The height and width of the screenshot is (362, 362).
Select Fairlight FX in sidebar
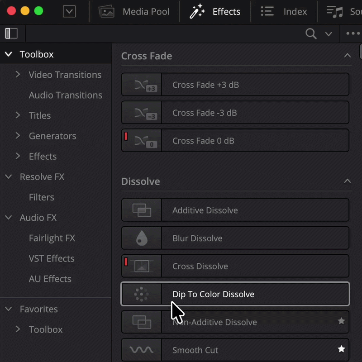52,238
